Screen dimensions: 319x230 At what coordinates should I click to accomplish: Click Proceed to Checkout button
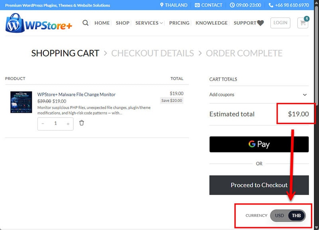click(x=259, y=185)
